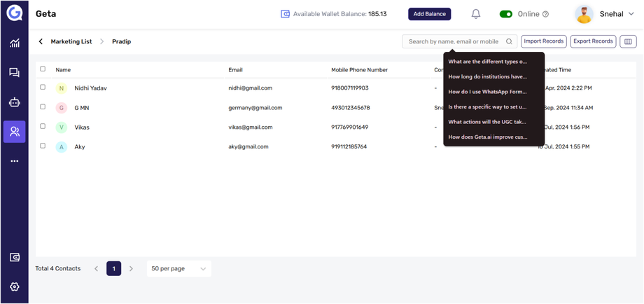Choose 'How do I use WhatsApp Form...' suggestion
Viewport: 644px width, 304px height.
pyautogui.click(x=487, y=92)
